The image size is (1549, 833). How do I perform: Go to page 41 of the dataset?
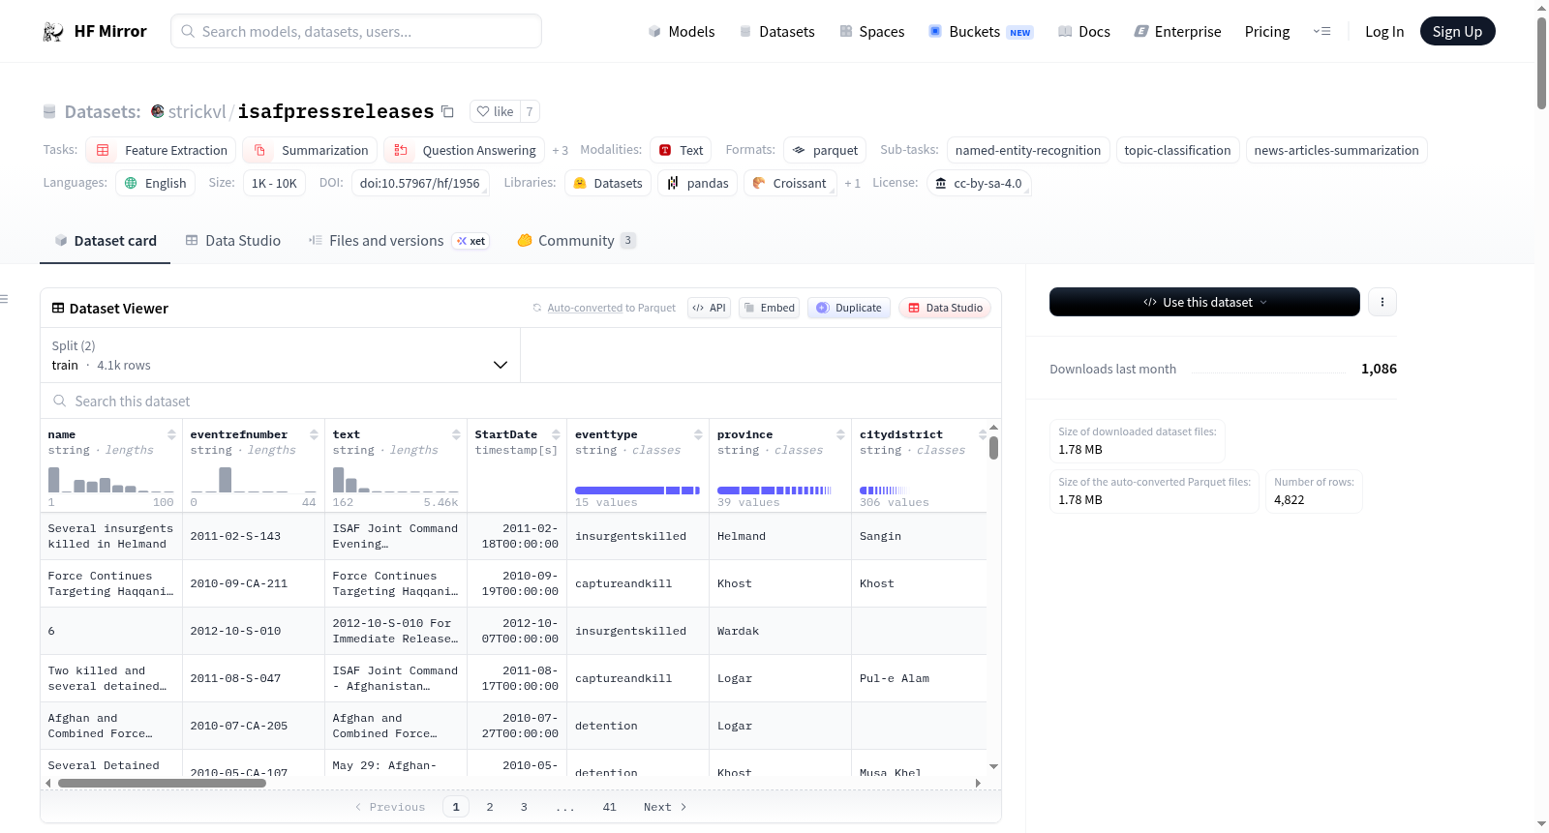609,807
